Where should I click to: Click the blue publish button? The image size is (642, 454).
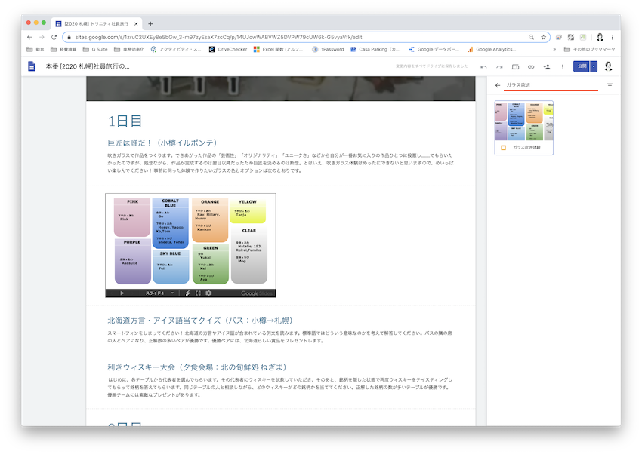tap(580, 66)
